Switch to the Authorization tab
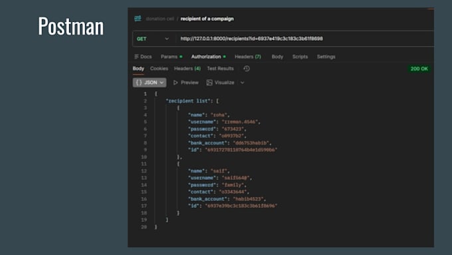 click(209, 57)
